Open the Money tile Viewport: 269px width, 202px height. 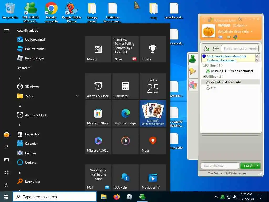[x=98, y=49]
